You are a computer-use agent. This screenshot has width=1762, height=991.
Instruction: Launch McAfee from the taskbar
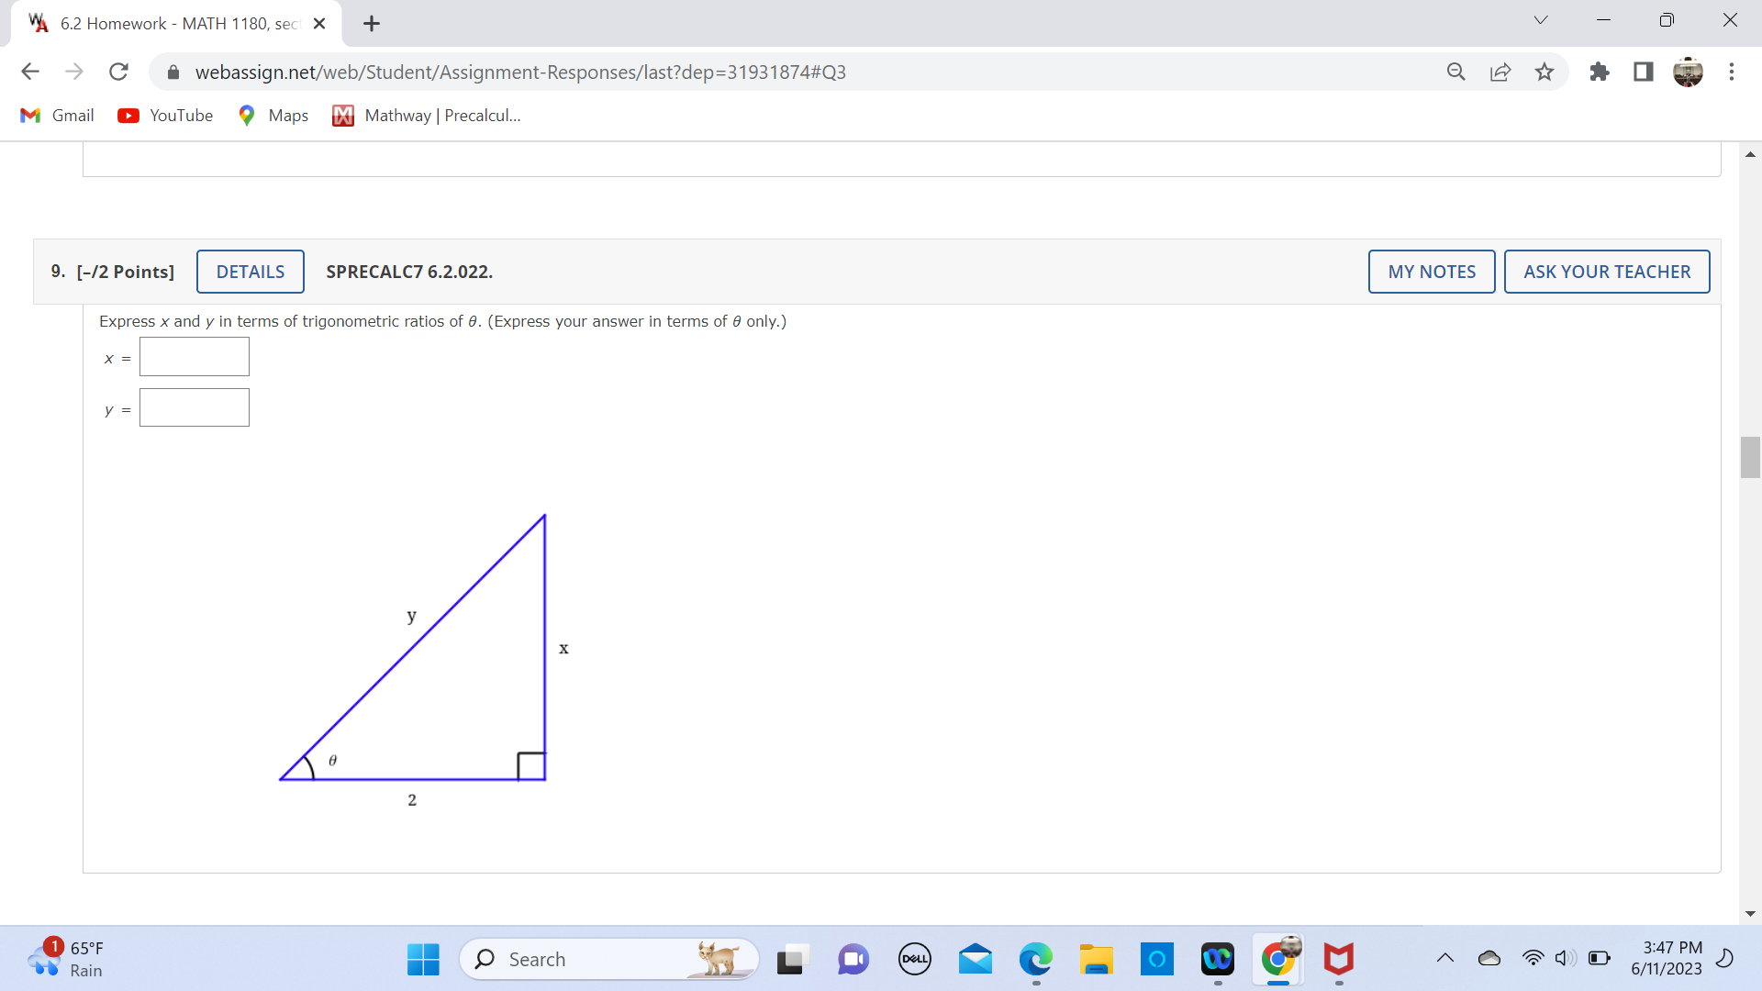1339,959
